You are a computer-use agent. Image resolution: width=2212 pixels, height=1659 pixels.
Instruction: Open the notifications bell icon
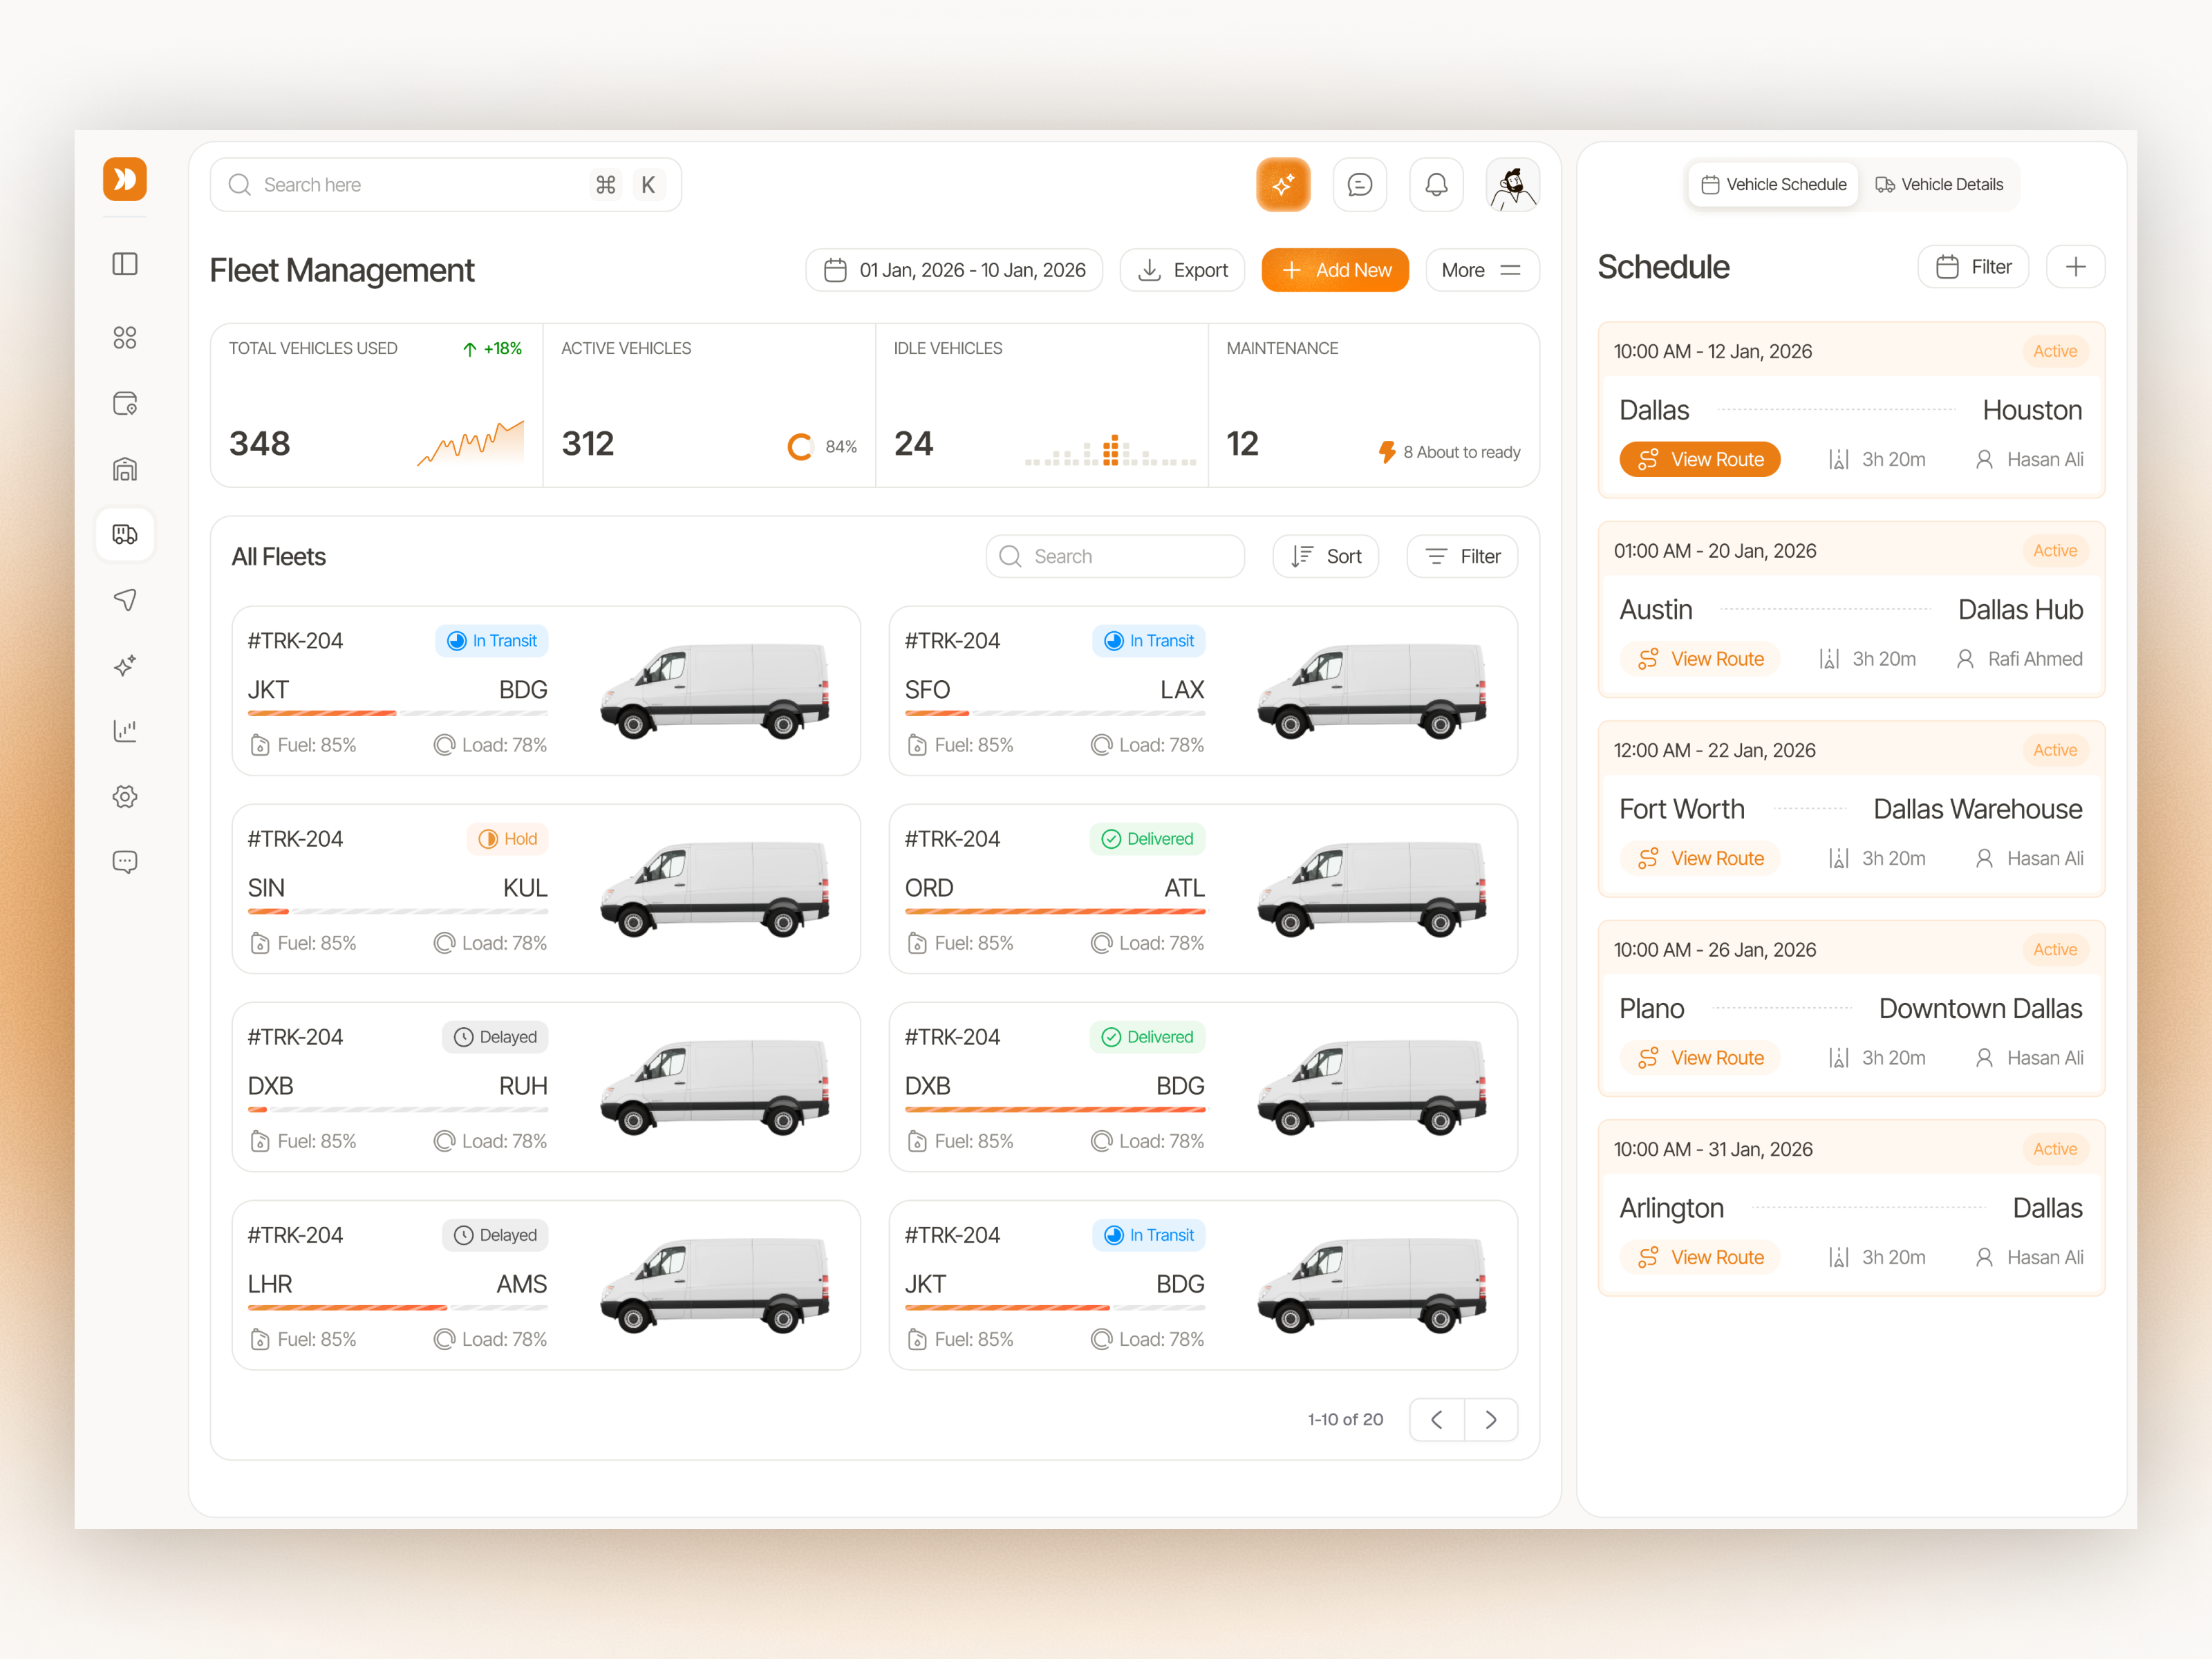click(x=1437, y=185)
